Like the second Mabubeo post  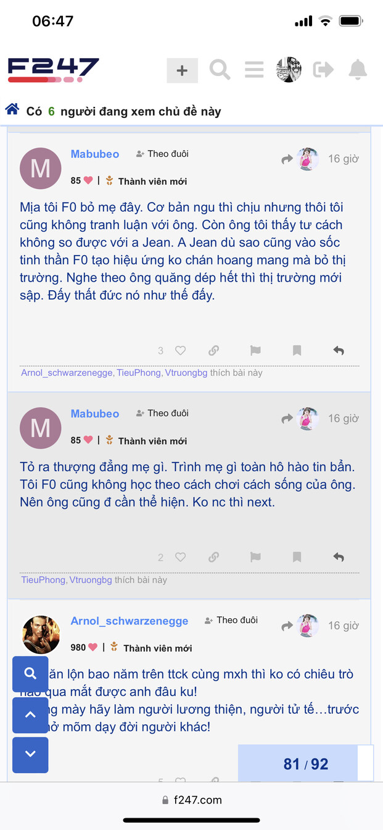coord(180,557)
